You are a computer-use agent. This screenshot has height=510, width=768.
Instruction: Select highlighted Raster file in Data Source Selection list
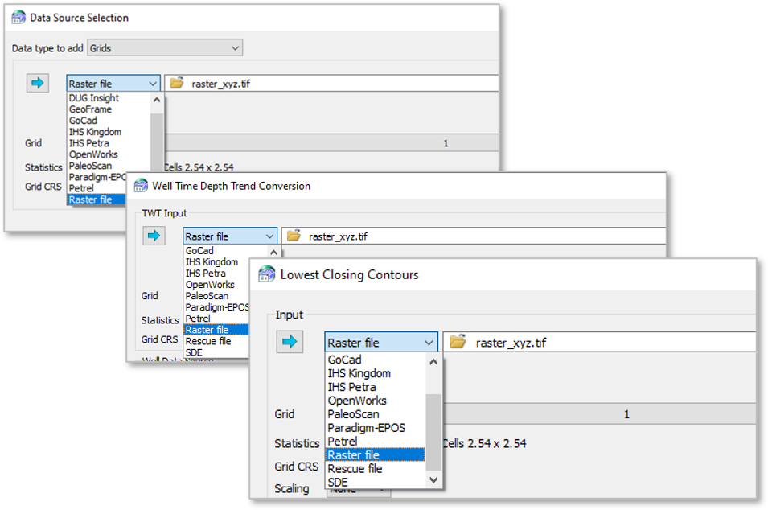(x=97, y=199)
